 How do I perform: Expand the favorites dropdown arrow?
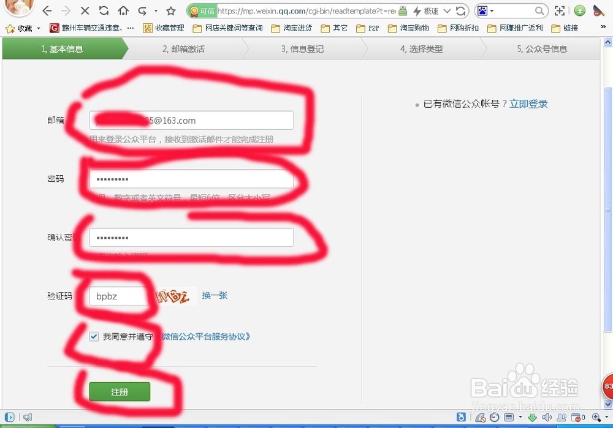pyautogui.click(x=38, y=28)
